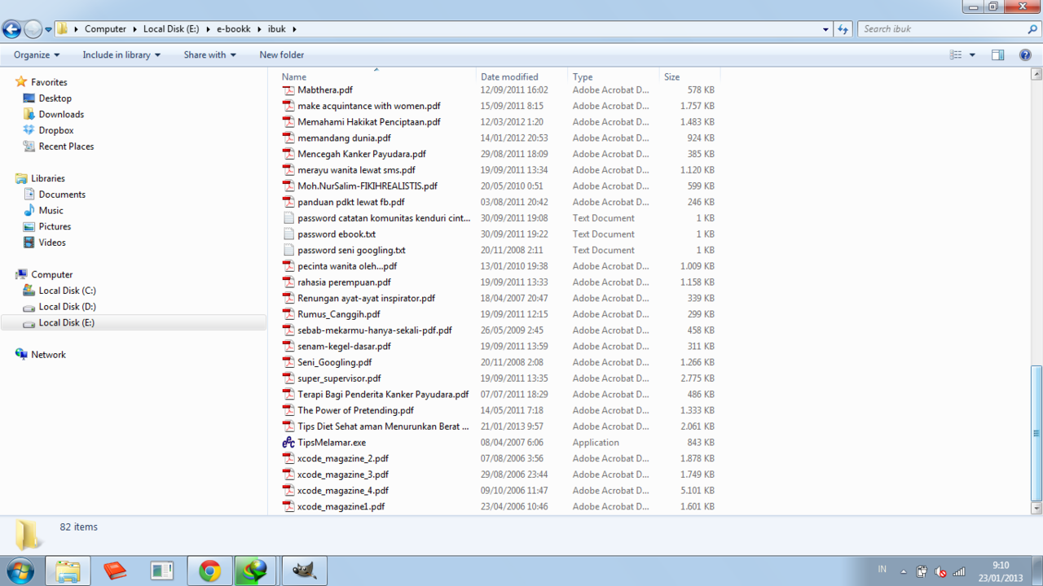Select xcode_magazine_4.pdf file
This screenshot has width=1043, height=586.
pyautogui.click(x=343, y=491)
